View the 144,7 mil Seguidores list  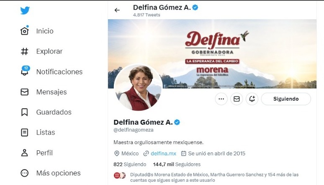pos(177,164)
